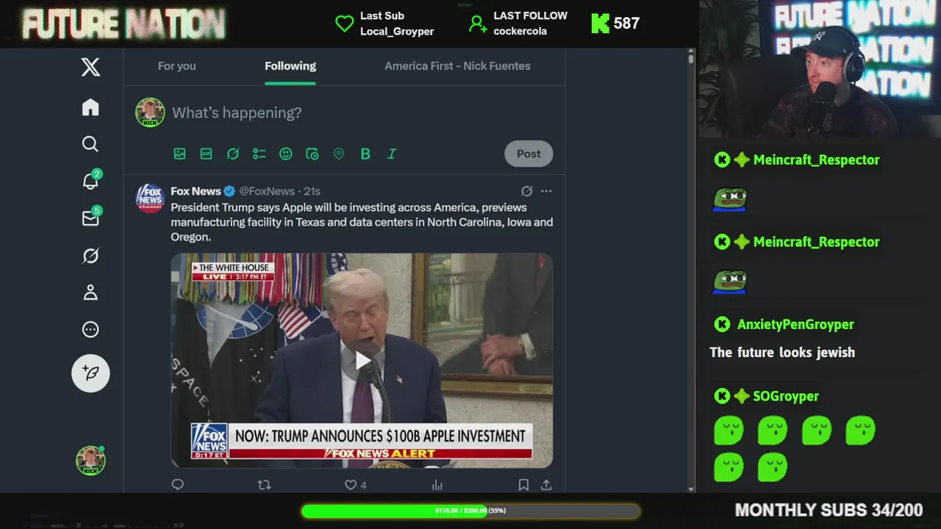Click the Grok enhance icon in composer
Viewport: 941px width, 529px height.
pos(233,154)
